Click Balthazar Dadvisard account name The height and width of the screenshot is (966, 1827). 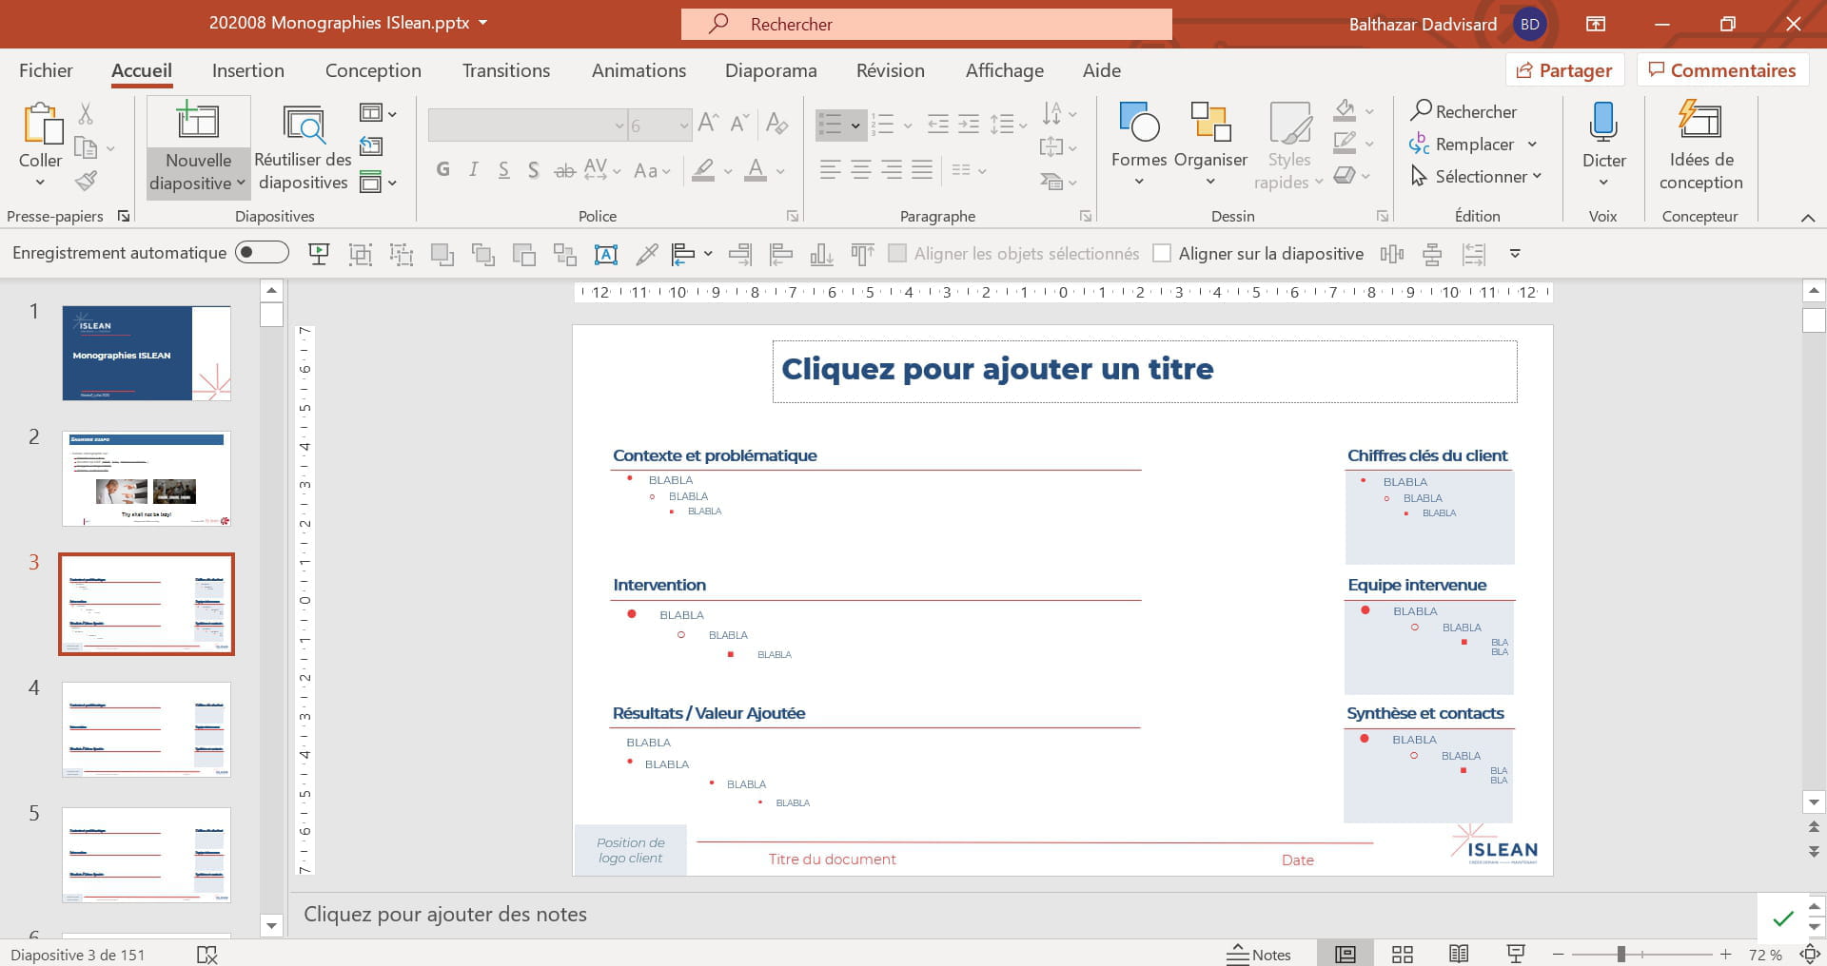pos(1423,24)
